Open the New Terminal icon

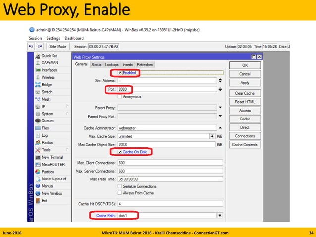point(38,157)
